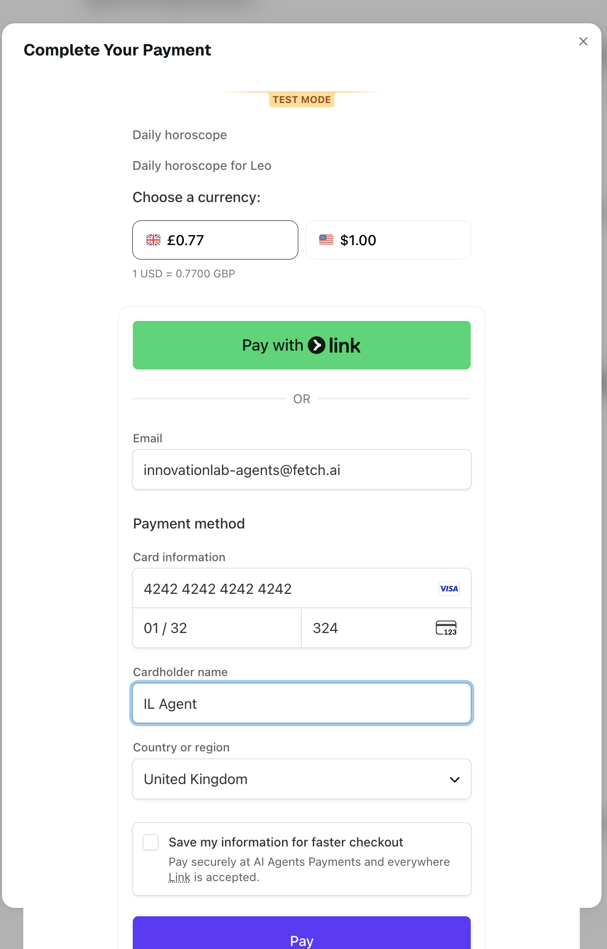Click the CVC card icon in security field
The image size is (607, 949).
click(445, 628)
